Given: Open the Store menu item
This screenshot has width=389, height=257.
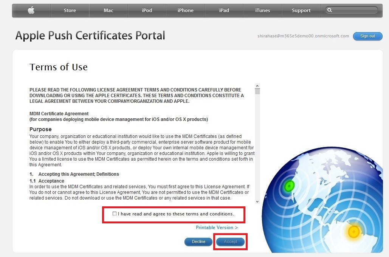Looking at the screenshot, I should pos(70,11).
